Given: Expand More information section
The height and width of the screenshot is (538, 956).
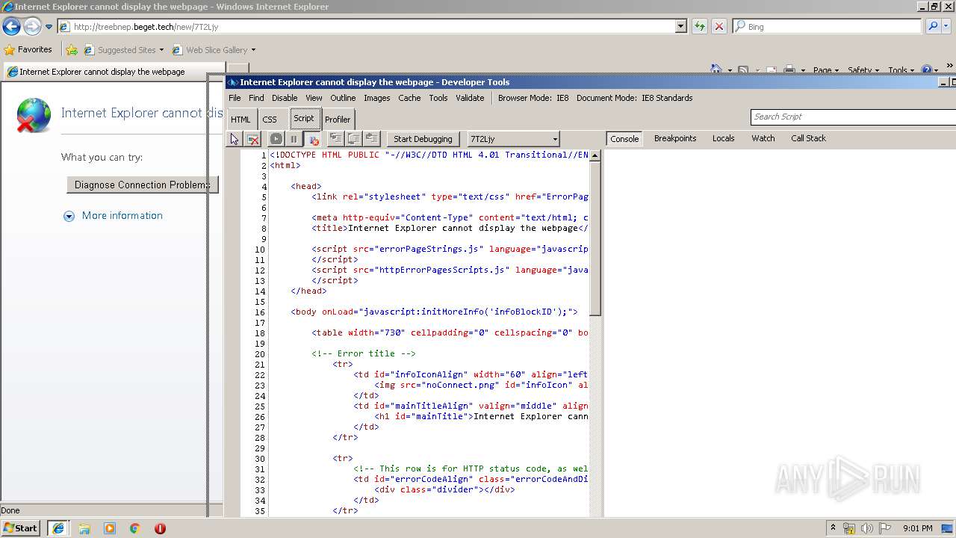Looking at the screenshot, I should tap(114, 216).
